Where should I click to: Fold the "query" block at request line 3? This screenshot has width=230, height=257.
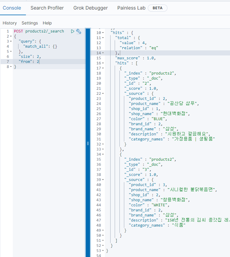11,41
